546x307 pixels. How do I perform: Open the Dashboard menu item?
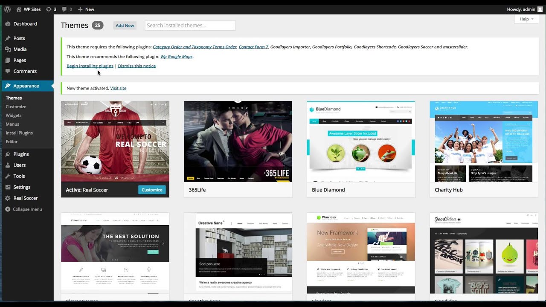coord(25,24)
